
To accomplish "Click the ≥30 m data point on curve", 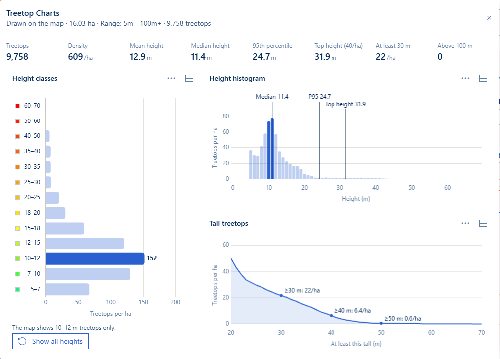I will (x=281, y=296).
